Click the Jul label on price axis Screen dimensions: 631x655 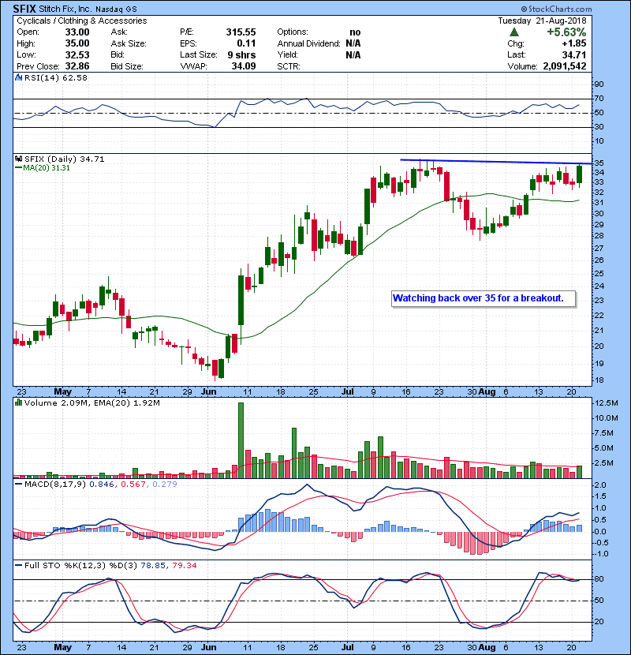[348, 391]
